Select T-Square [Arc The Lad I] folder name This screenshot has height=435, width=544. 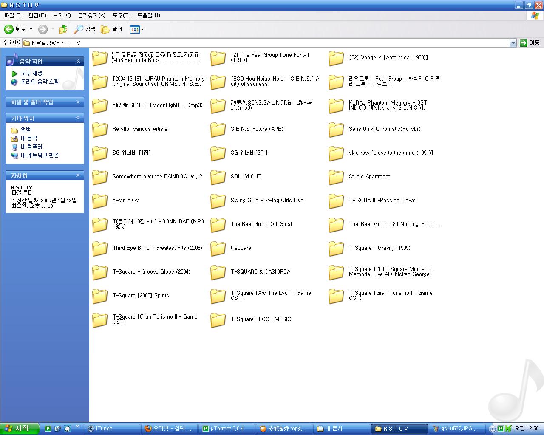[x=271, y=296]
